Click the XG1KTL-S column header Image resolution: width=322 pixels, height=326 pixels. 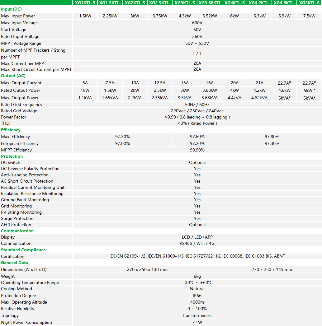[85, 3]
